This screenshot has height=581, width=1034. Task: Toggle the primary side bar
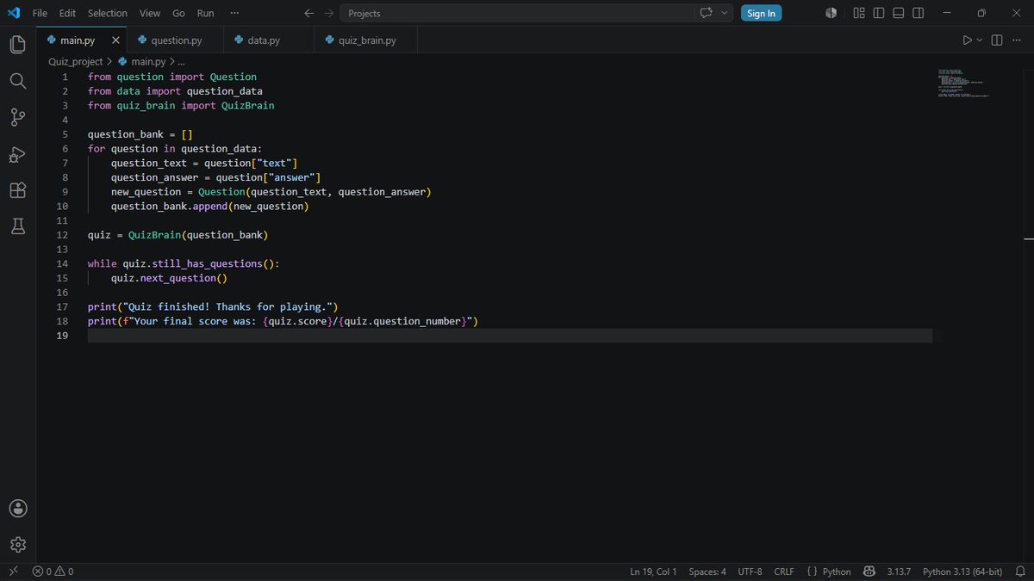[879, 13]
